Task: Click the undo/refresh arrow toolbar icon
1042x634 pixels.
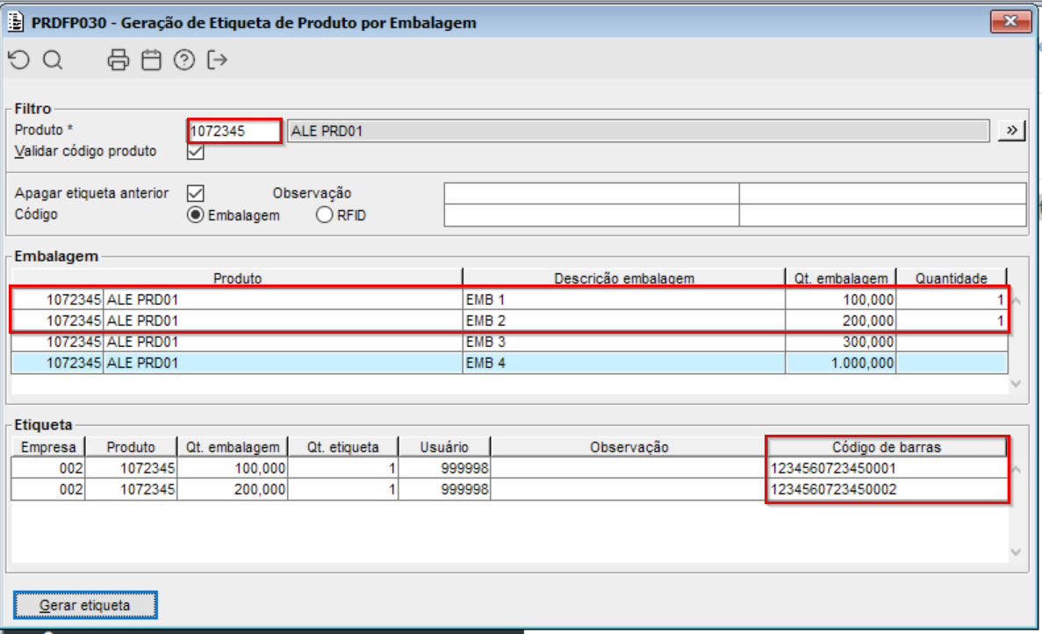Action: [19, 60]
